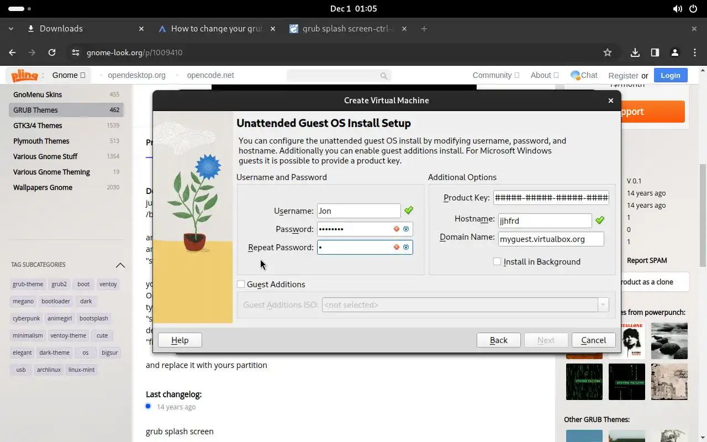Select GnoMenu Skins category
Screen dimensions: 707x442
(66, 94)
